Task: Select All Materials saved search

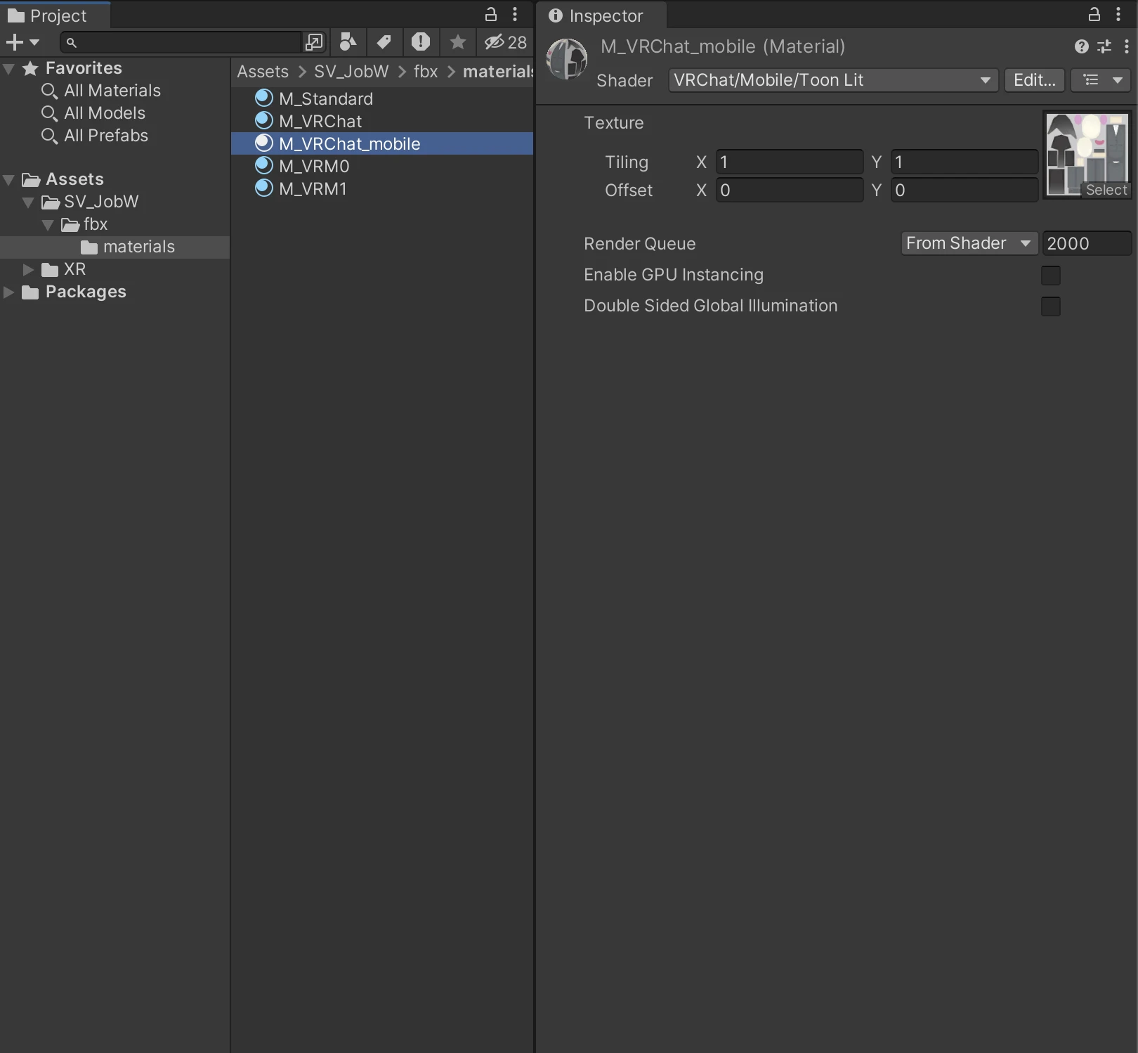Action: [x=112, y=91]
